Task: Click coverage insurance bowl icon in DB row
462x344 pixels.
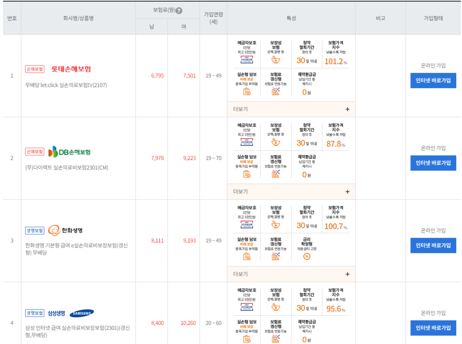Action: (x=276, y=142)
